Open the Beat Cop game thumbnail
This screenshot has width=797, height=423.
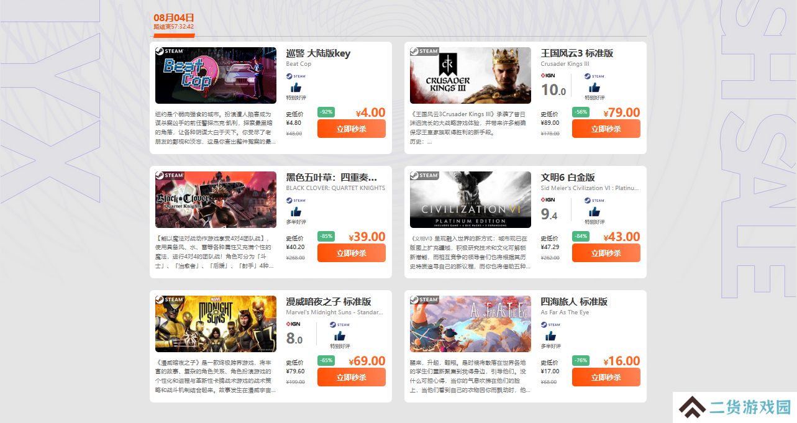click(216, 75)
